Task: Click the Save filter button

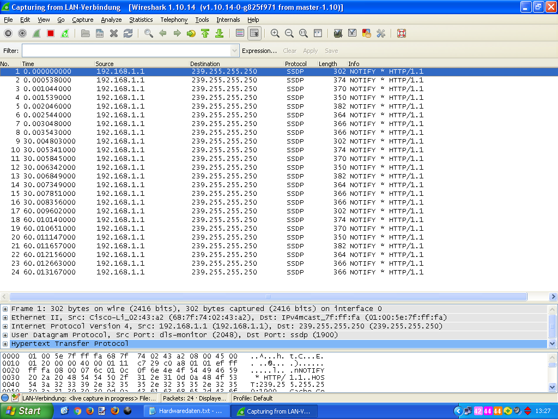Action: (331, 51)
